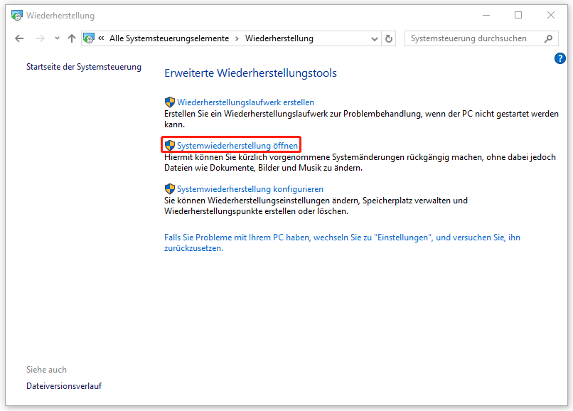Click the shield icon beside Wiederherstellungslaufwerk erstellen

click(x=170, y=102)
